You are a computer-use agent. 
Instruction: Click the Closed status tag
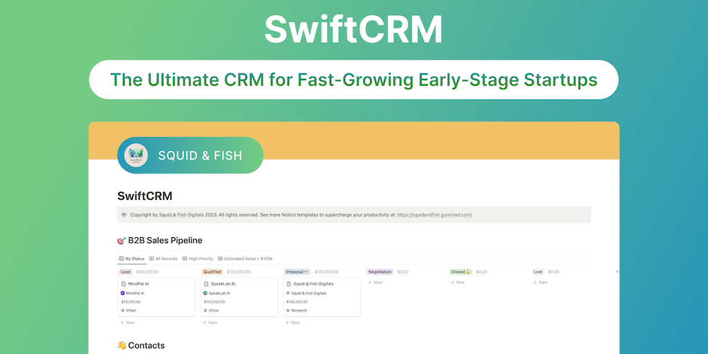click(x=460, y=272)
